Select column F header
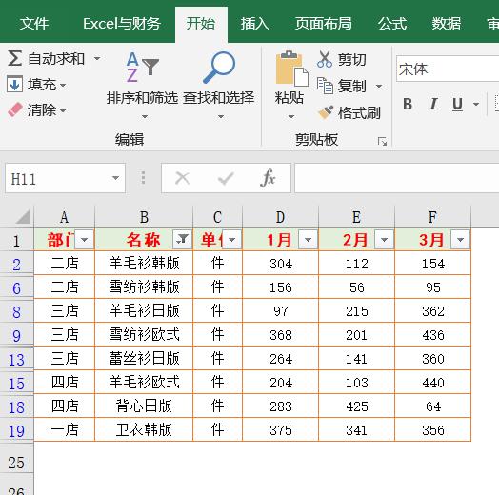The width and height of the screenshot is (499, 495). [x=432, y=217]
